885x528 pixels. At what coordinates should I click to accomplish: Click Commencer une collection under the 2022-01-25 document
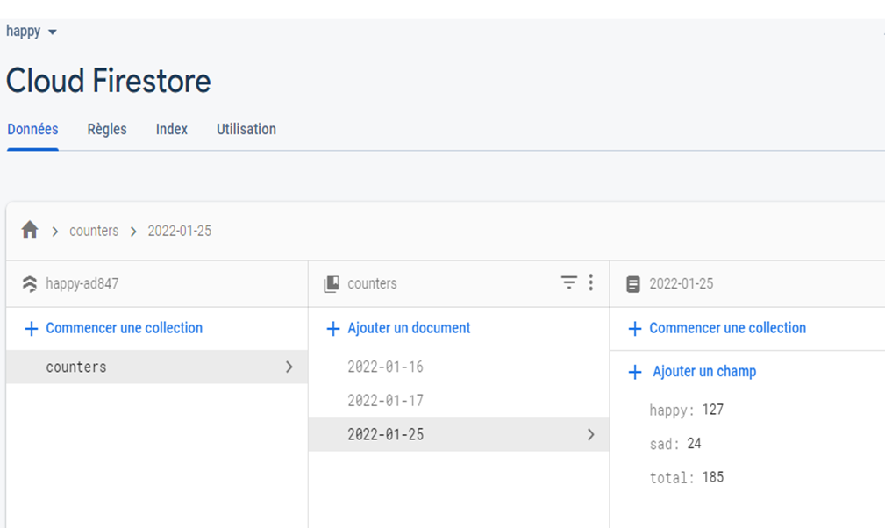click(x=727, y=328)
